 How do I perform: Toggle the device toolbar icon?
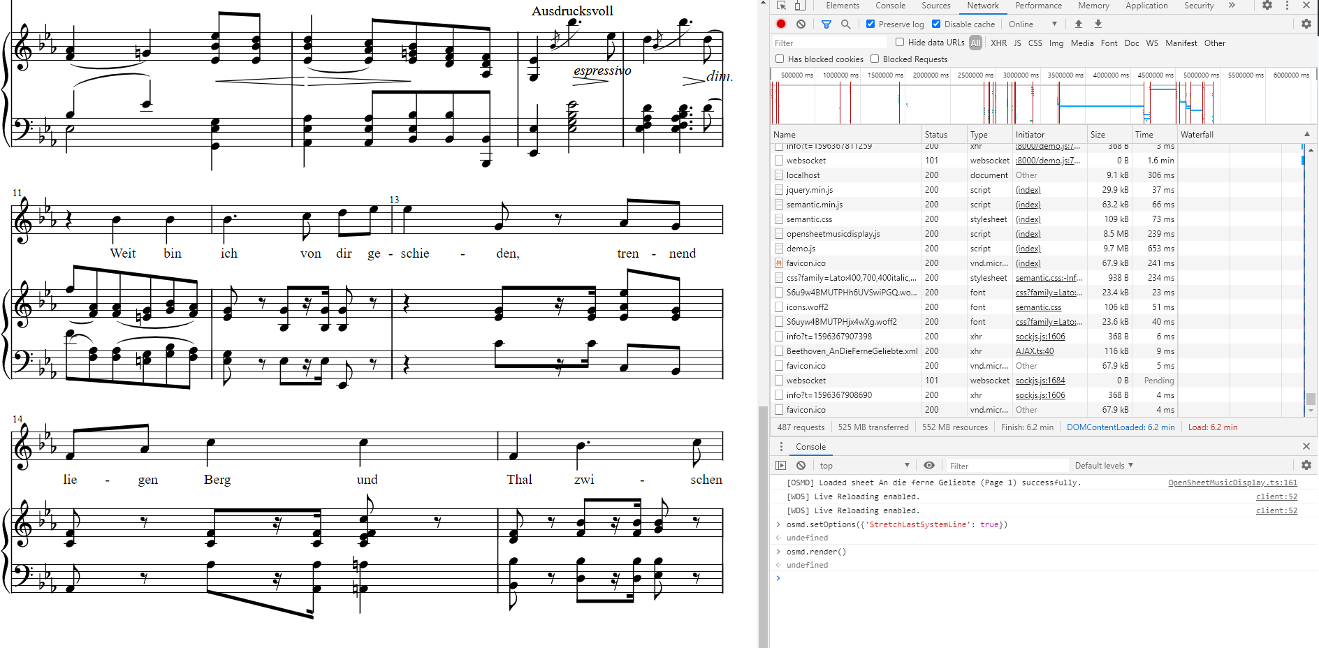point(800,6)
